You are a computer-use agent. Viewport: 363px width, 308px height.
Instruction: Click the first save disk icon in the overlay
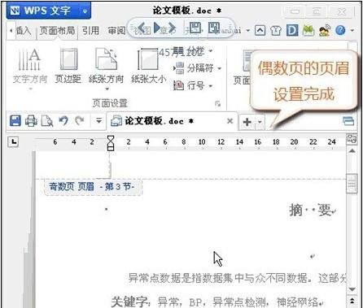coord(195,28)
